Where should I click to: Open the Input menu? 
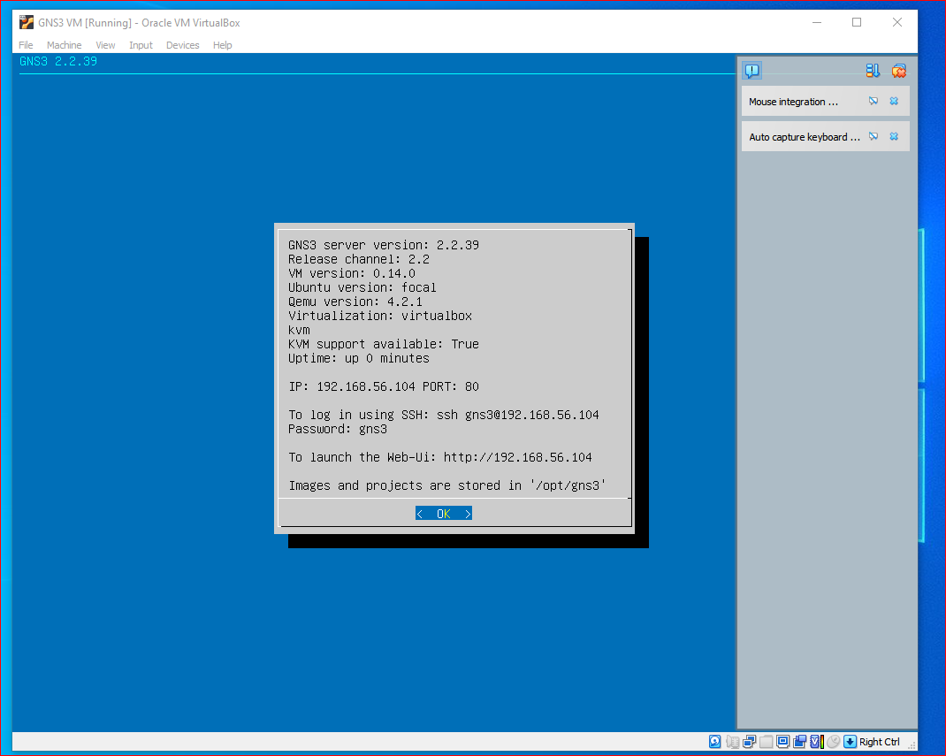pos(141,45)
